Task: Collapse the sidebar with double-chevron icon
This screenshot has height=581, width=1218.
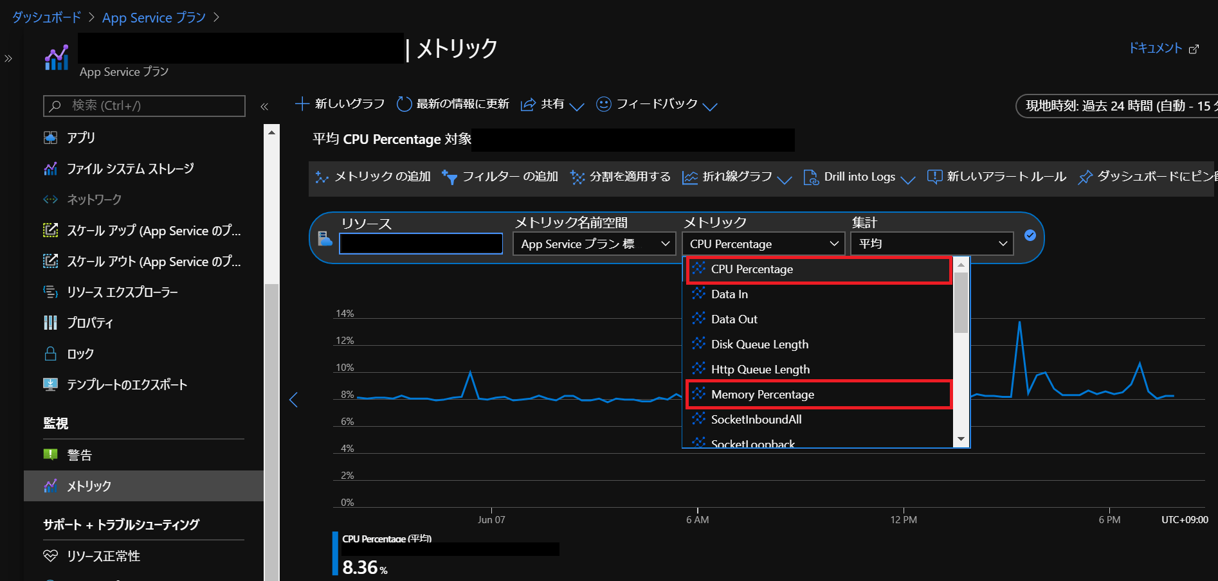Action: point(264,107)
